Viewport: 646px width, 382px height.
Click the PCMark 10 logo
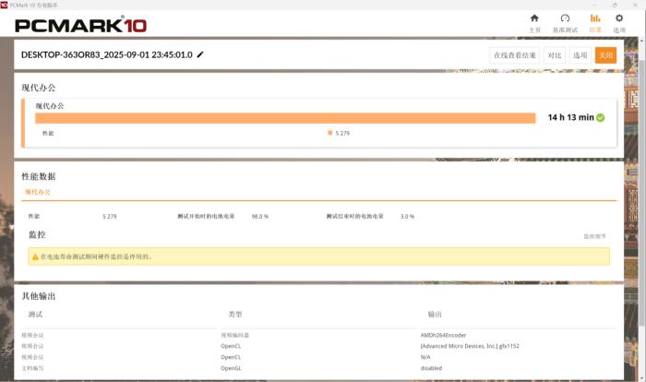pyautogui.click(x=81, y=25)
